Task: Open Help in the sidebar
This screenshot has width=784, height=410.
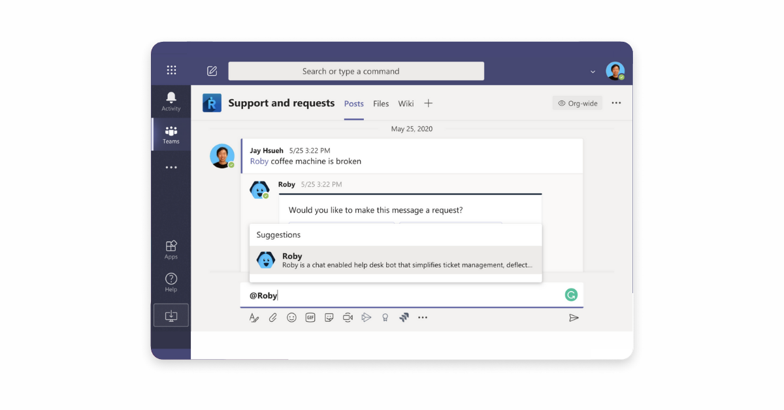Action: click(x=171, y=283)
